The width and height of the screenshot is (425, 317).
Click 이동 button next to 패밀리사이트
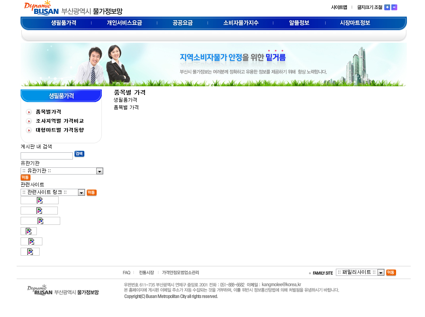click(391, 272)
